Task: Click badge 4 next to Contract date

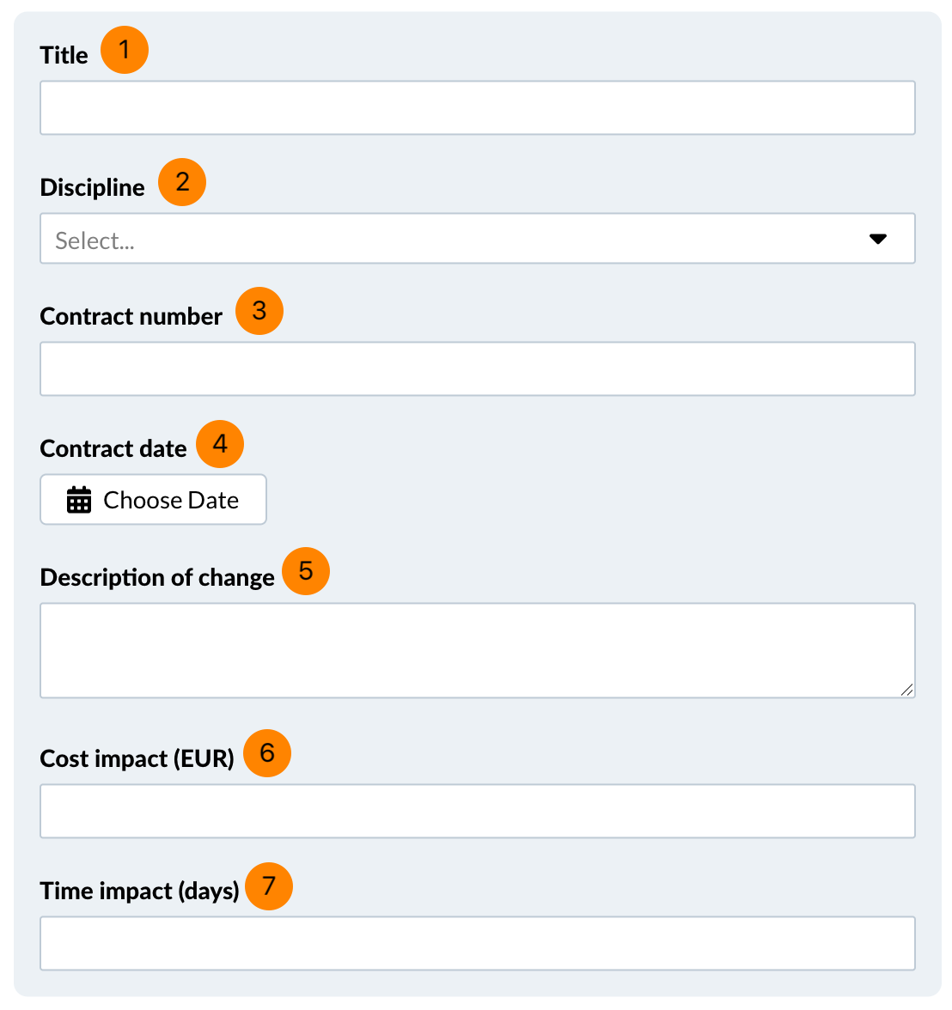Action: [x=220, y=444]
